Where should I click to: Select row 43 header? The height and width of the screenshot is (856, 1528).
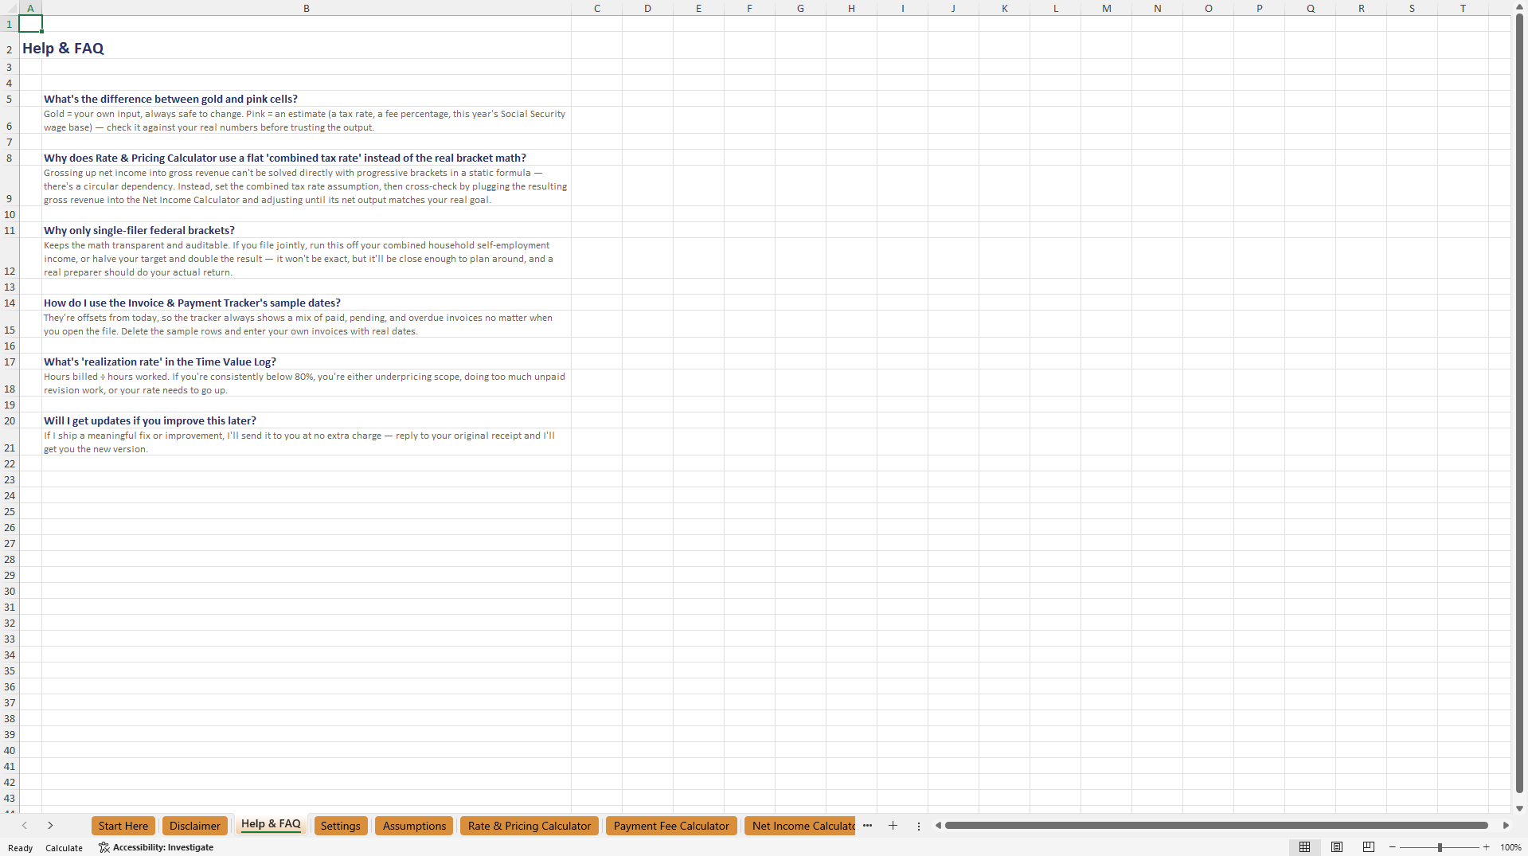pyautogui.click(x=10, y=798)
